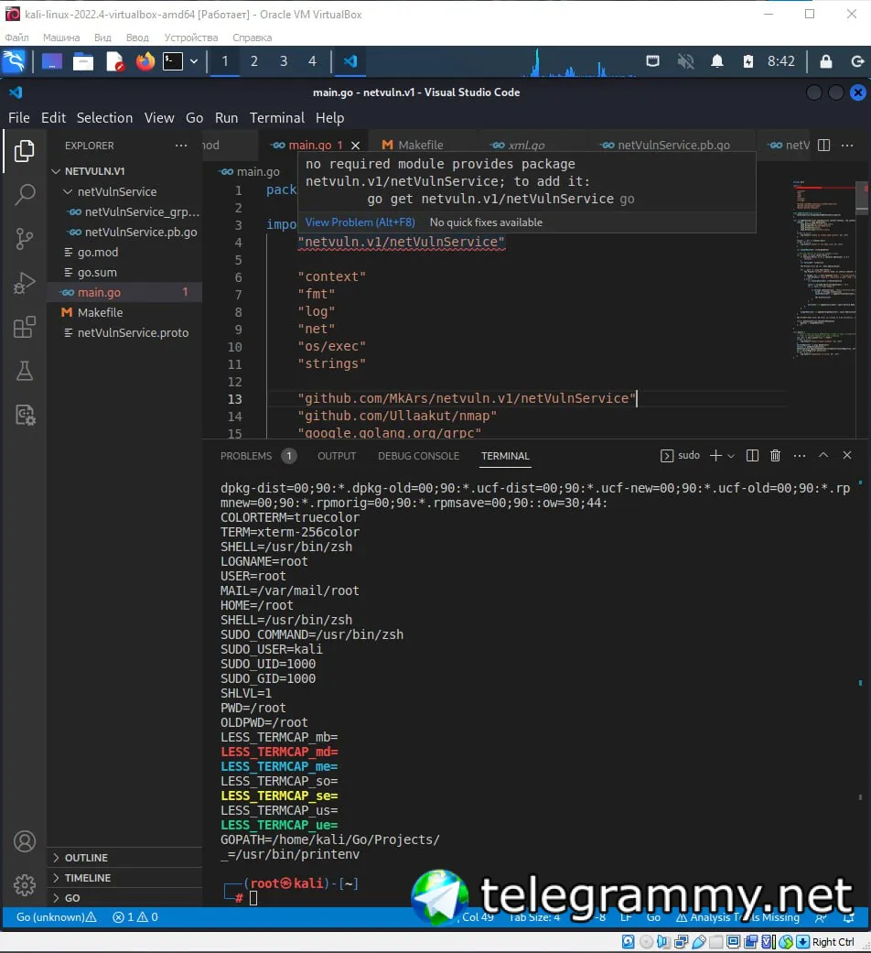
Task: Open the Terminal menu
Action: tap(277, 118)
